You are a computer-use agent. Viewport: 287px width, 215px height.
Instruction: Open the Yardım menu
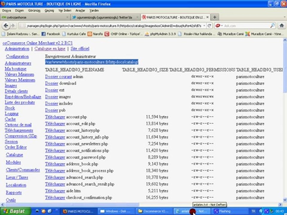click(x=94, y=11)
